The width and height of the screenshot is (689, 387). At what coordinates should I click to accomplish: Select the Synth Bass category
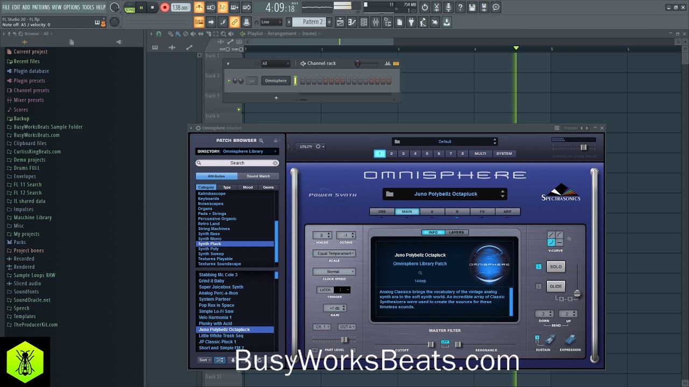click(209, 234)
